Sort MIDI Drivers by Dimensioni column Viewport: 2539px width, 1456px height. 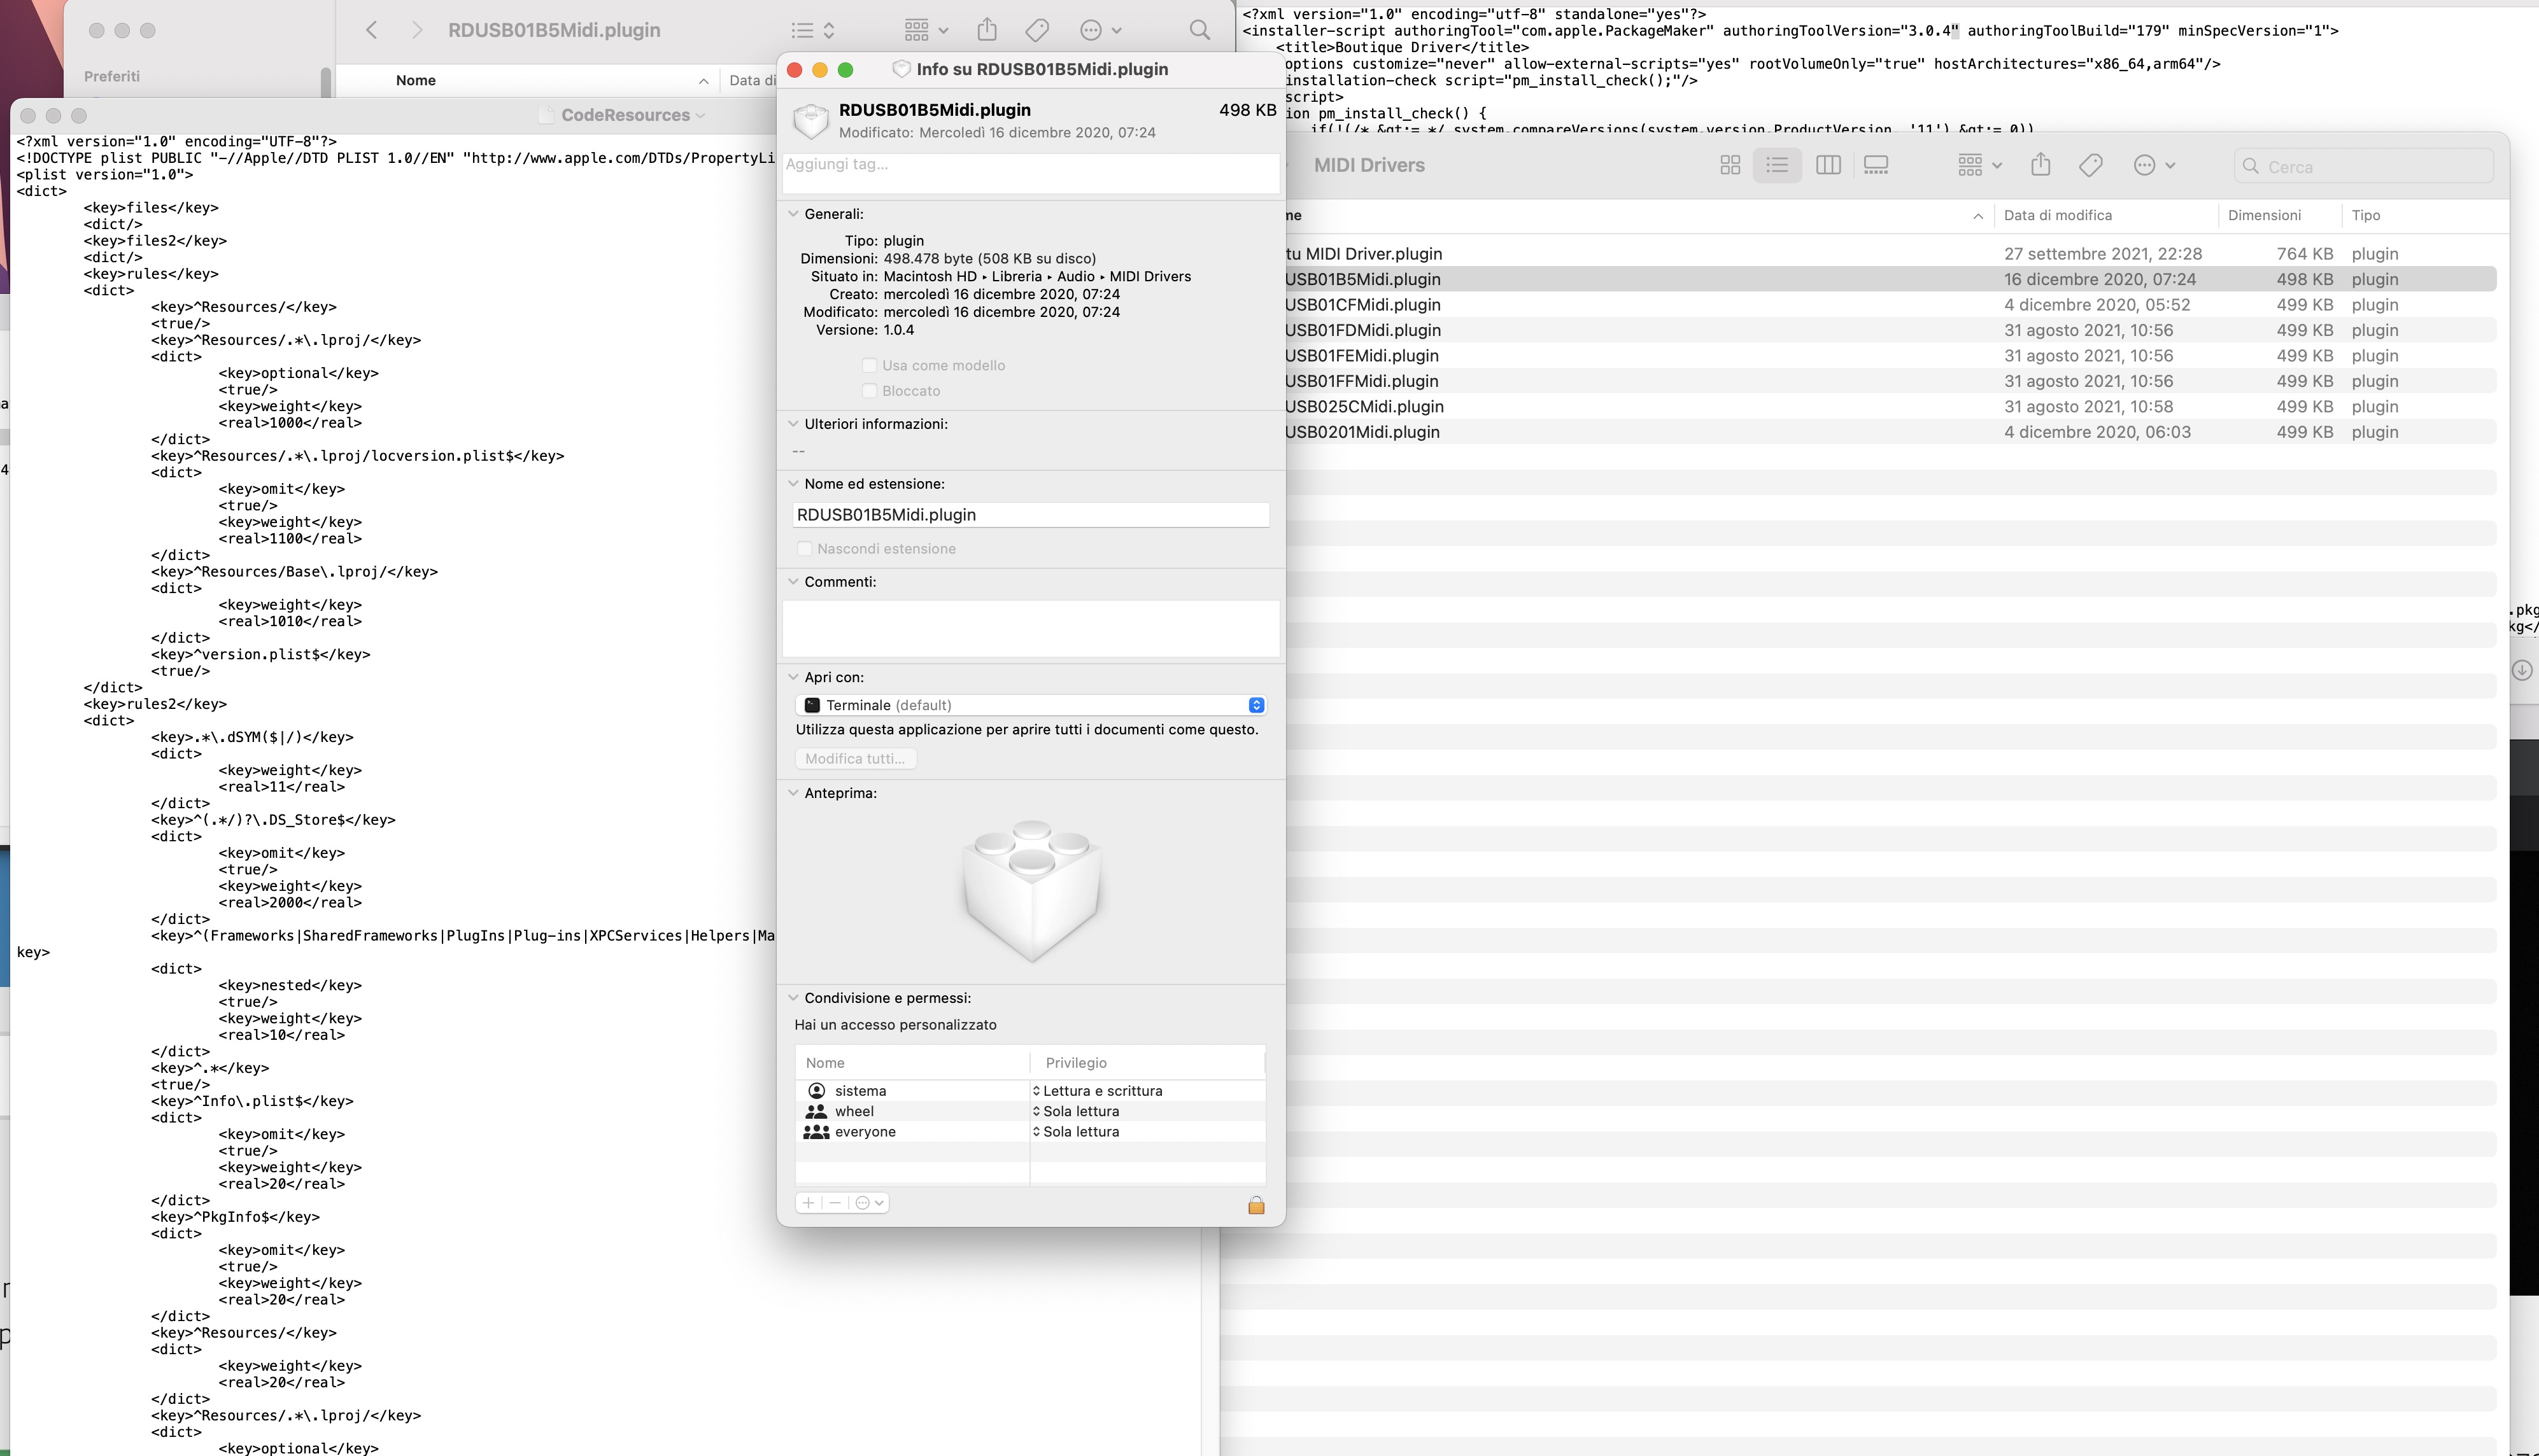(x=2264, y=215)
